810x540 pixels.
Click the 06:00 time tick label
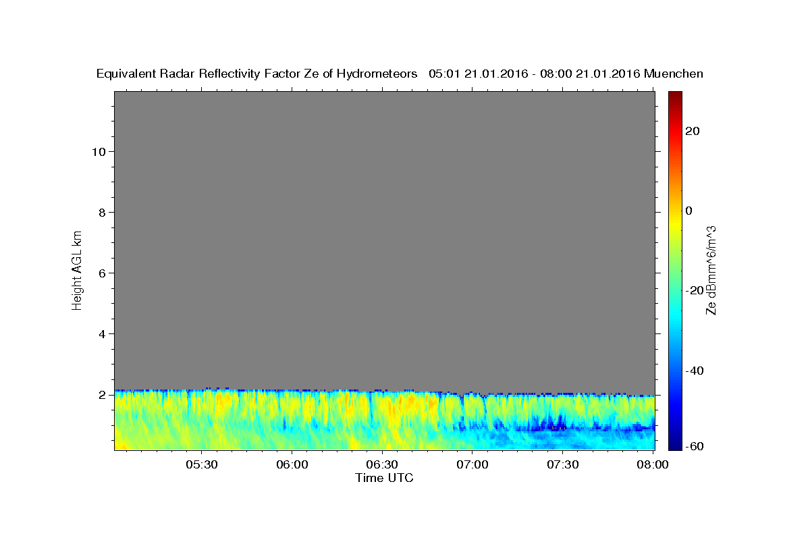click(x=292, y=464)
